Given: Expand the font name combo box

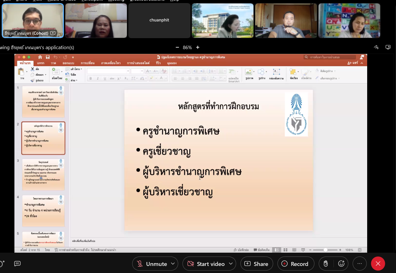Looking at the screenshot, I should pos(128,71).
